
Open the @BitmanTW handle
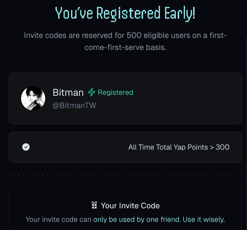point(74,106)
